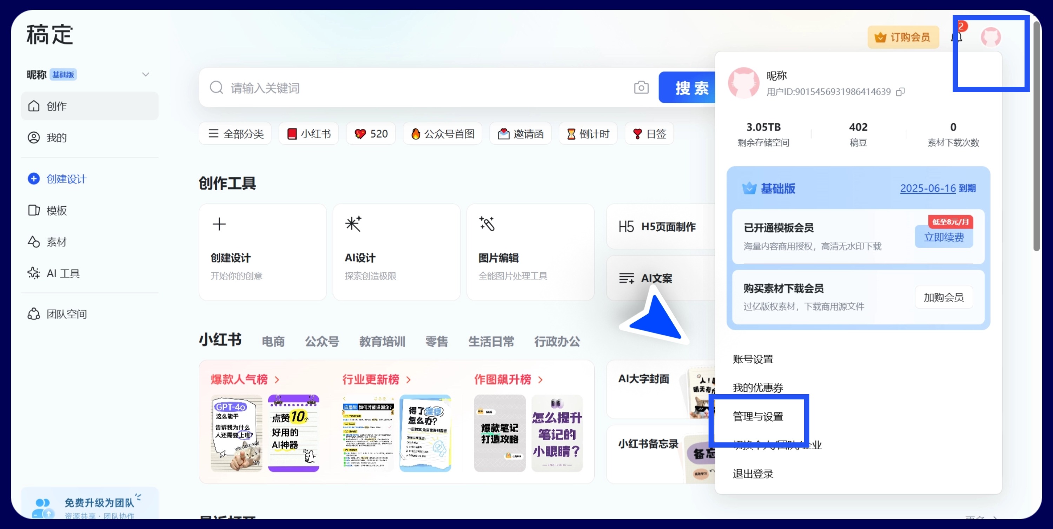Viewport: 1053px width, 529px height.
Task: Open the 2025-06-16 到期 link
Action: 938,188
